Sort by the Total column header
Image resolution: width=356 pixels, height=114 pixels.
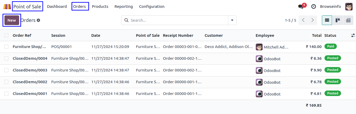pos(317,35)
